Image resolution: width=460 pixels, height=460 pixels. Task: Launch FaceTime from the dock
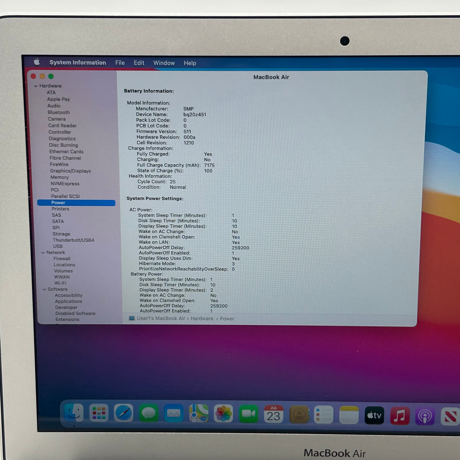tap(248, 414)
